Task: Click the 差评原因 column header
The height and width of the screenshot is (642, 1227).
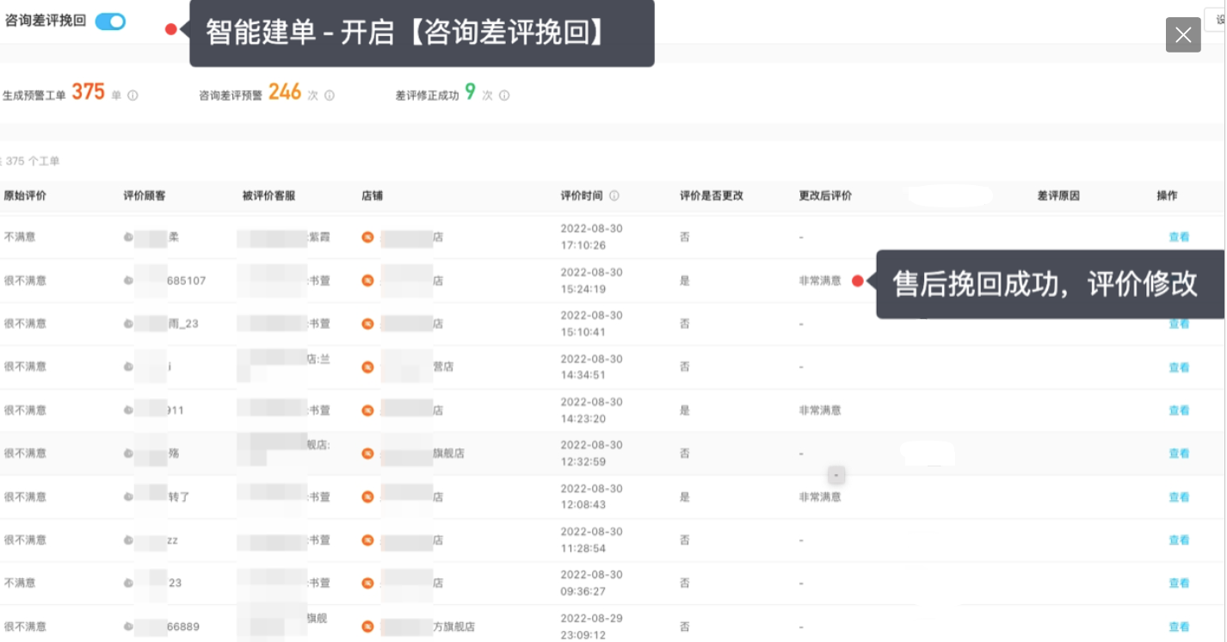Action: pyautogui.click(x=1059, y=196)
